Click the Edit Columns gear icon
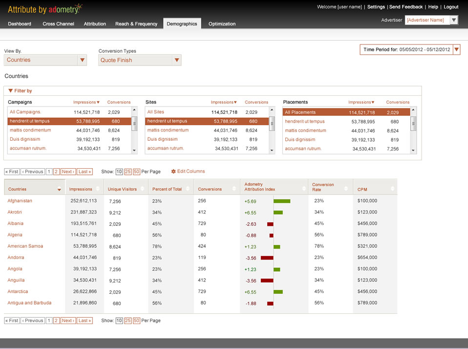Image resolution: width=468 pixels, height=349 pixels. [173, 172]
